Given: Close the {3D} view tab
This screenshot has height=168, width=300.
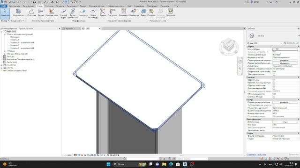Looking at the screenshot, I should click(100, 28).
